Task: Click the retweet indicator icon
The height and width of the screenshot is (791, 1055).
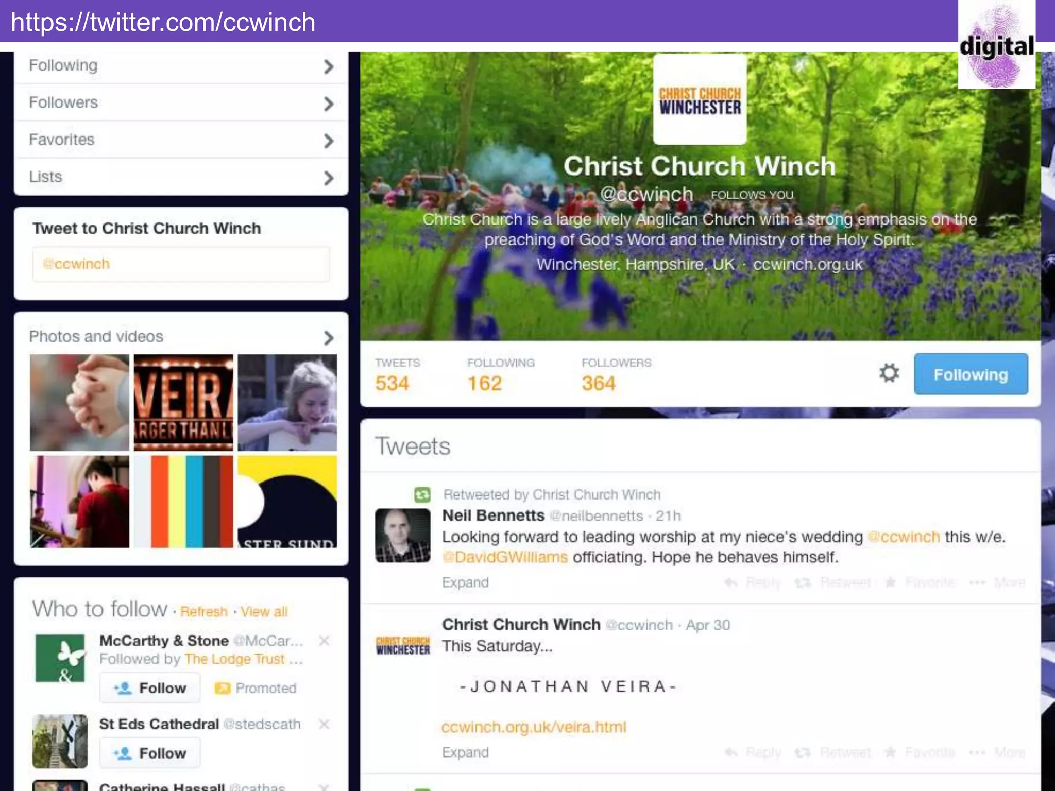Action: pyautogui.click(x=422, y=495)
